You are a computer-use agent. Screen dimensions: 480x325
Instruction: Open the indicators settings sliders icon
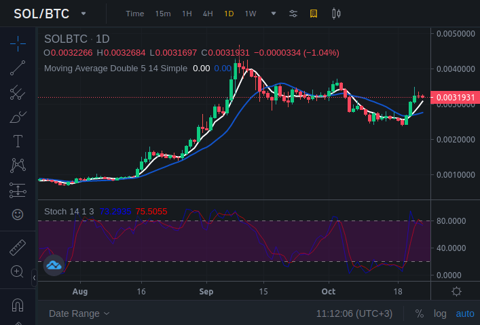293,14
